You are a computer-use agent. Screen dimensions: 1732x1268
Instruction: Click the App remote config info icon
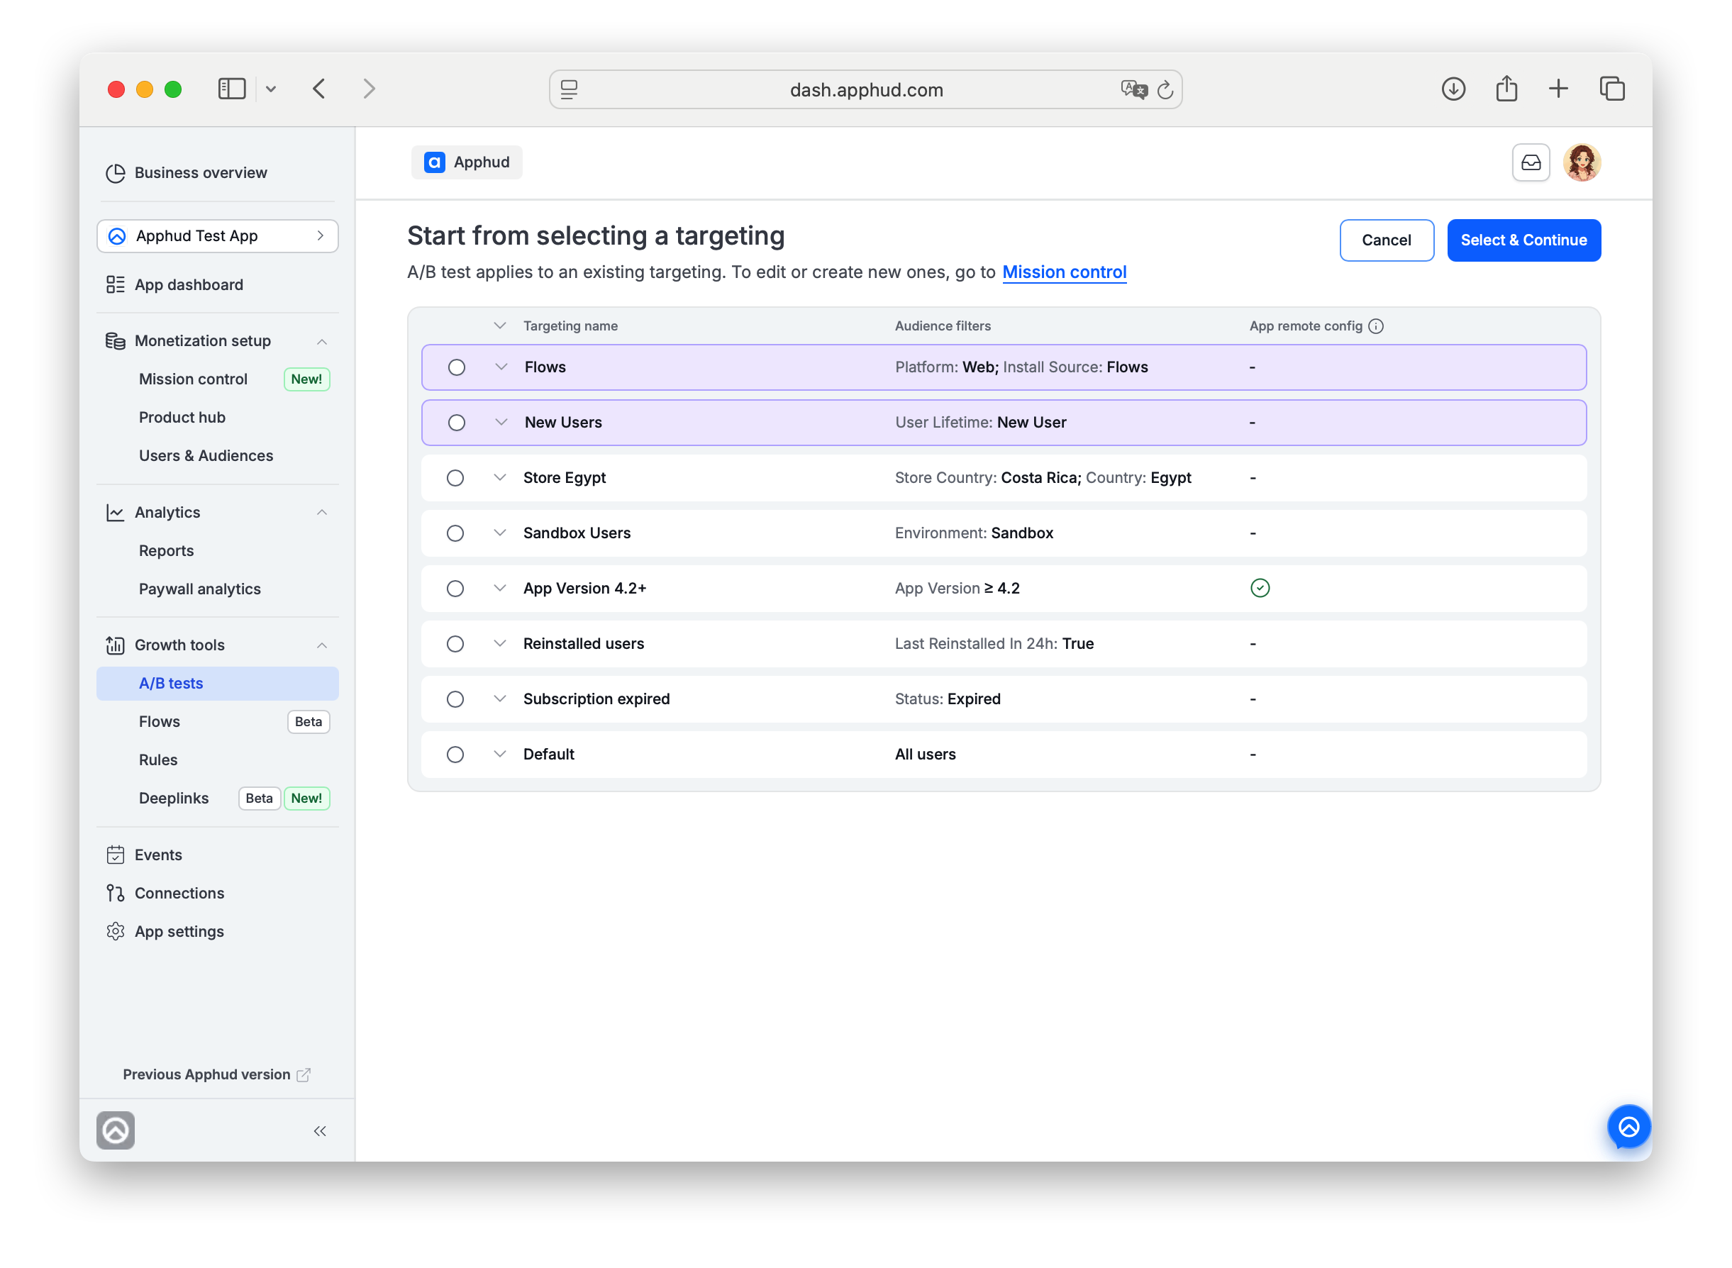tap(1376, 326)
